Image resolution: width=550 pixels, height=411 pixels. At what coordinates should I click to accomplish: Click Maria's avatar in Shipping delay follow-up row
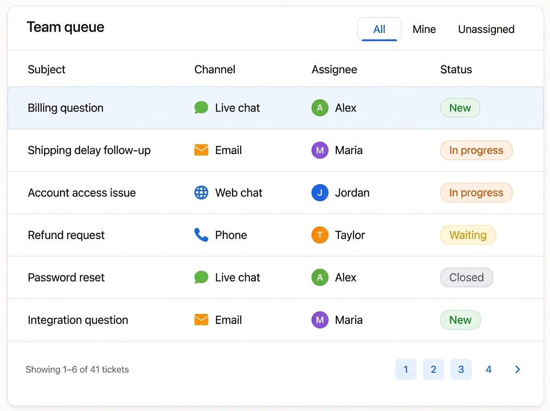(x=320, y=150)
